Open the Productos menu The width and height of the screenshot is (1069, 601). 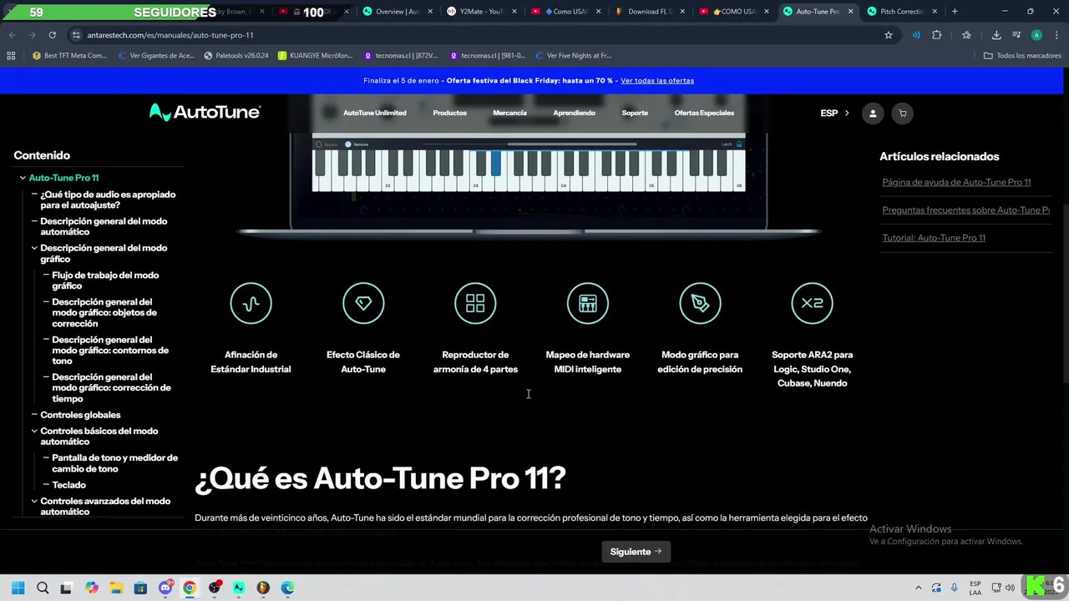(449, 113)
